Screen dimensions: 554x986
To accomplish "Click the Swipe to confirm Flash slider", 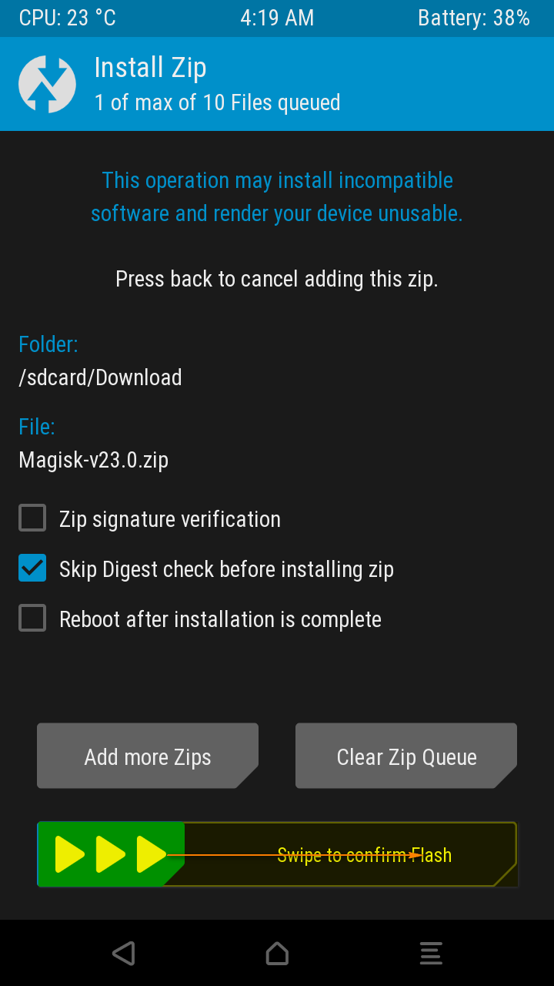I will click(x=277, y=854).
